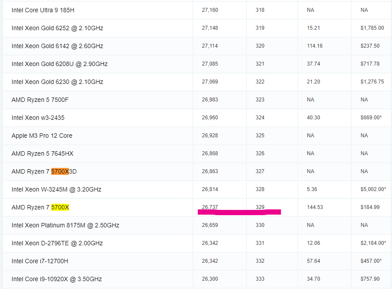Open Intel Xeon Gold 6208U @ 2.90GHz

pyautogui.click(x=60, y=64)
